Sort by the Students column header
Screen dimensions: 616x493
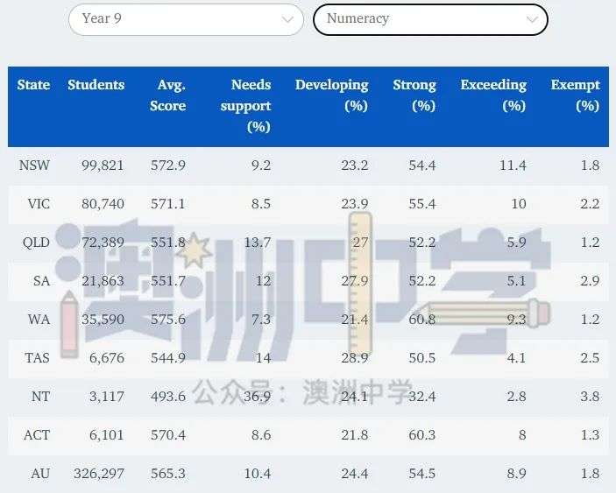(x=96, y=85)
